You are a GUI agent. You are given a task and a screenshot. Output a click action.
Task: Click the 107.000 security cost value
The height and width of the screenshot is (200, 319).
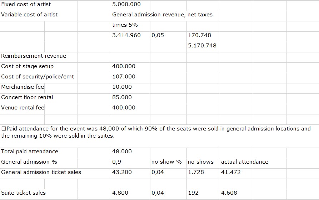(x=124, y=77)
